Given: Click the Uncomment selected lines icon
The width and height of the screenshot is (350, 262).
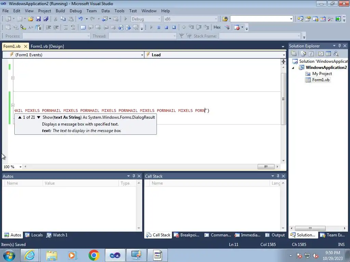Looking at the screenshot, I should (x=73, y=27).
